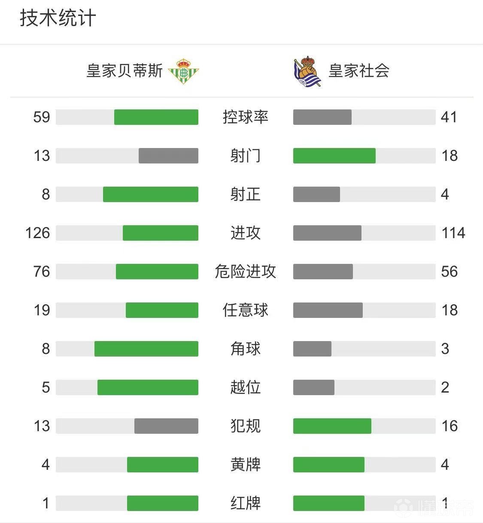Select the 射正 stat label
483x523 pixels.
(x=246, y=194)
